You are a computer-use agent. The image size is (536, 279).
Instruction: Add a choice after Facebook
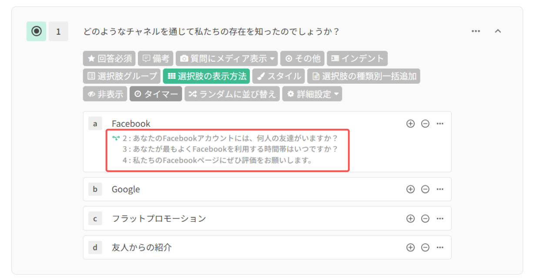410,124
